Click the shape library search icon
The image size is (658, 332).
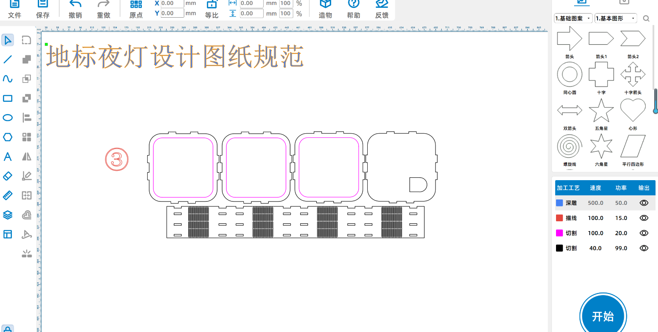[x=646, y=18]
